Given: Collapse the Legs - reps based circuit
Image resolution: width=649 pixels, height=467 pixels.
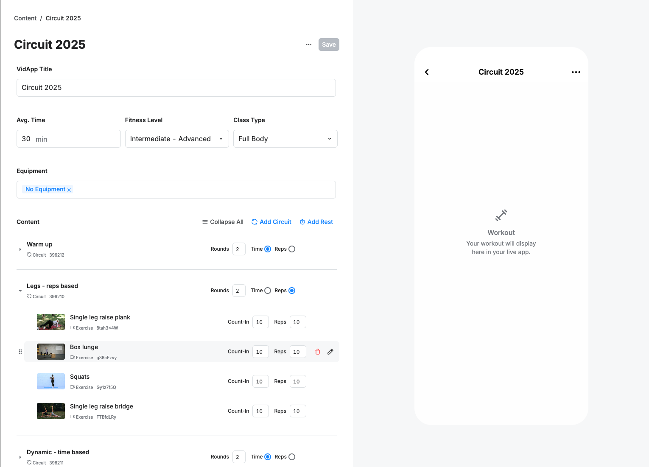Looking at the screenshot, I should tap(20, 291).
